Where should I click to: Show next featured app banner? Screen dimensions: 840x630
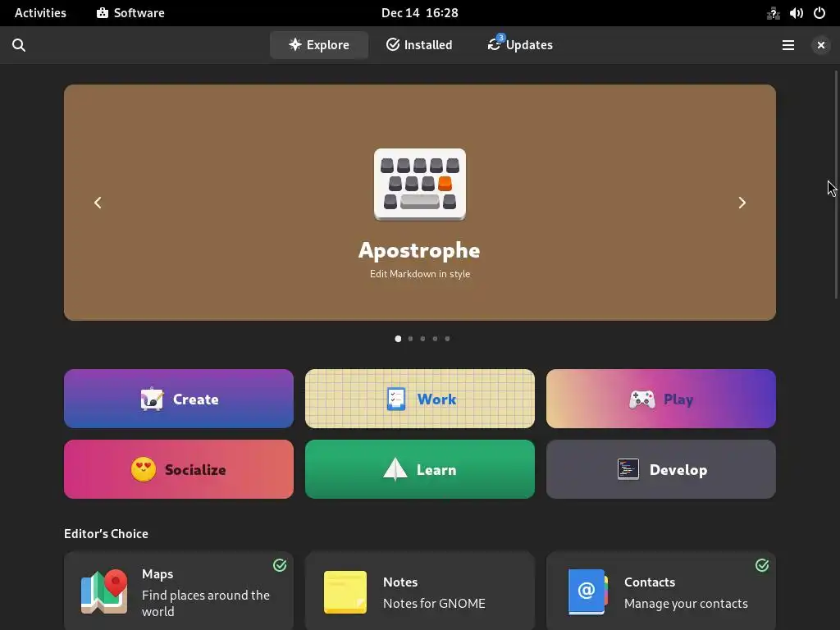point(742,203)
